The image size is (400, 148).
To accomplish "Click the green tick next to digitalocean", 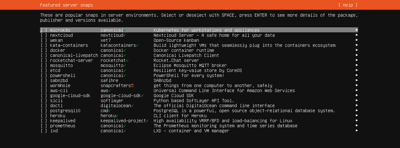I will (x=132, y=106).
